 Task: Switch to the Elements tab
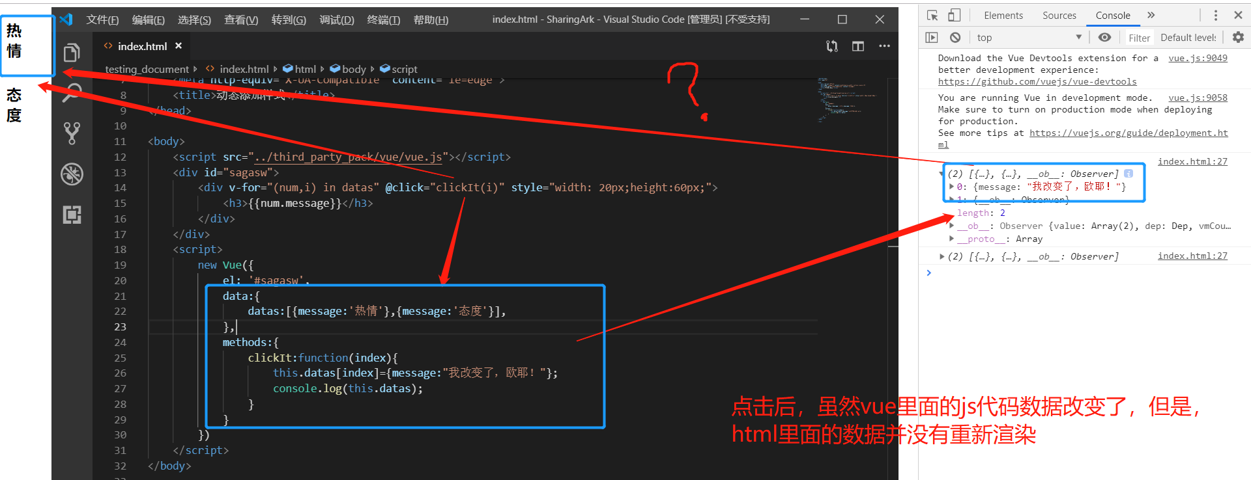click(1003, 16)
